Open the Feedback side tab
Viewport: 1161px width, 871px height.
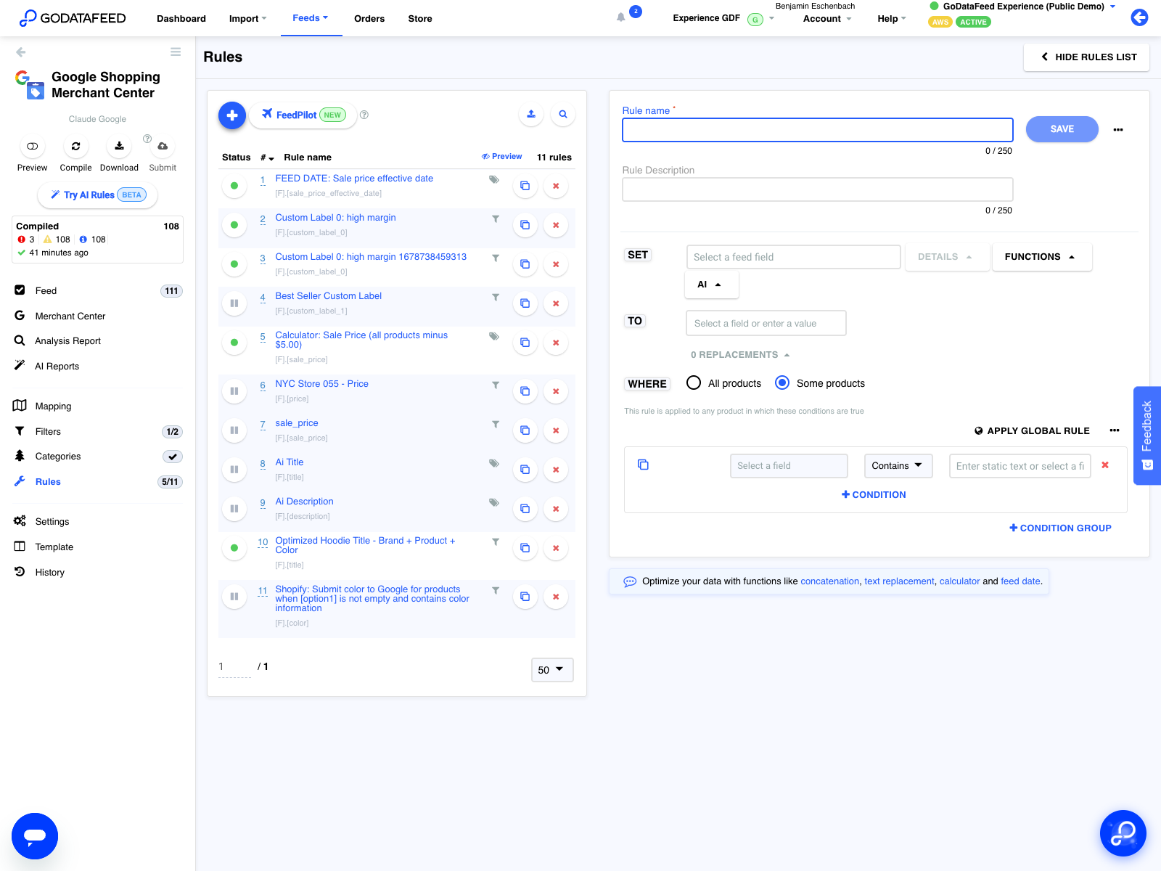(1147, 435)
